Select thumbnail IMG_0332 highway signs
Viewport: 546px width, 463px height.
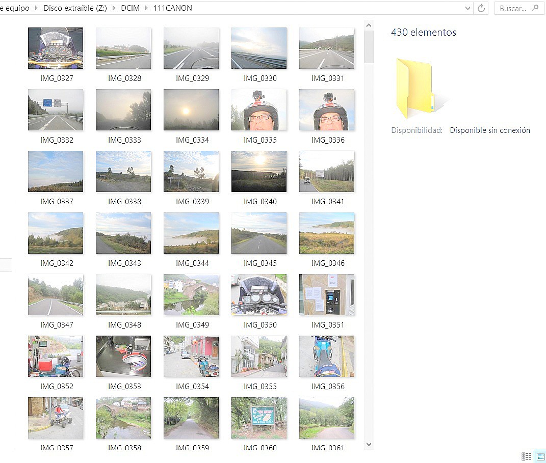[x=56, y=110]
